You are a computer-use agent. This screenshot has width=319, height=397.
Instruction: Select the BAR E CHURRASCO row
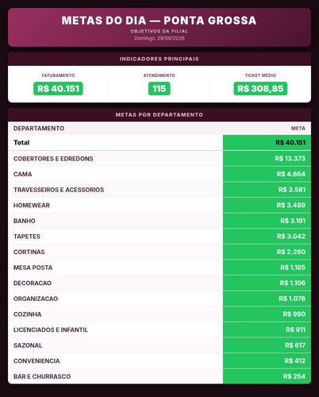coord(159,376)
